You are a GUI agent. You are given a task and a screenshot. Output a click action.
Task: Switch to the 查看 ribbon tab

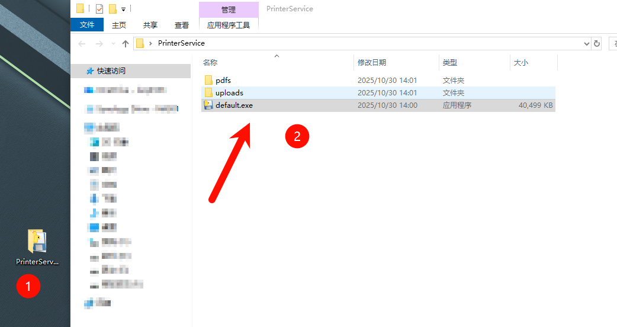(x=182, y=25)
